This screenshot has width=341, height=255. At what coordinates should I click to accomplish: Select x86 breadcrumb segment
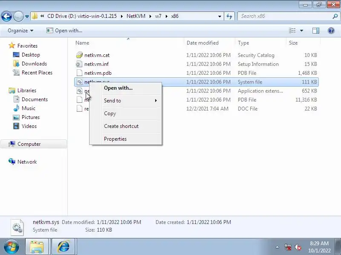click(175, 16)
